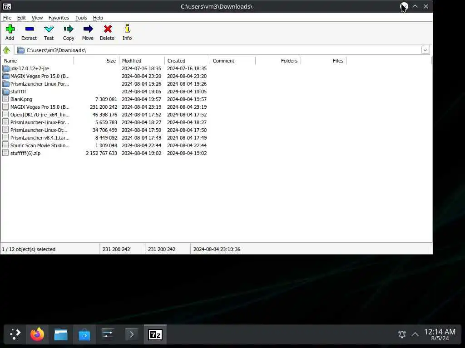
Task: Click status bar timestamp 2024-08-04 23:19:36
Action: click(217, 249)
